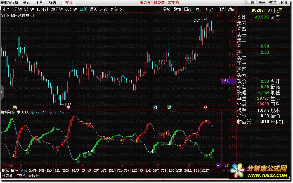Switch to the BOLL indicator
The width and height of the screenshot is (293, 183).
[188, 170]
